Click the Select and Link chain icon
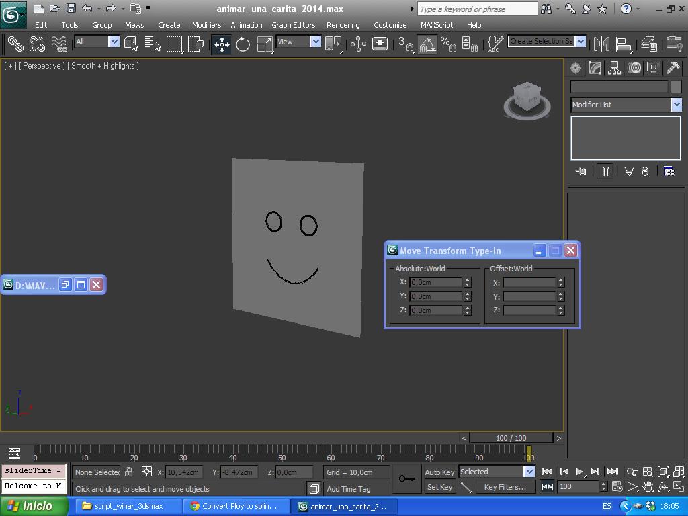Image resolution: width=688 pixels, height=516 pixels. click(x=15, y=44)
